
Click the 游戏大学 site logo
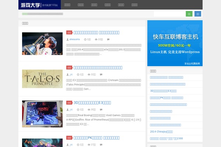(39, 5)
